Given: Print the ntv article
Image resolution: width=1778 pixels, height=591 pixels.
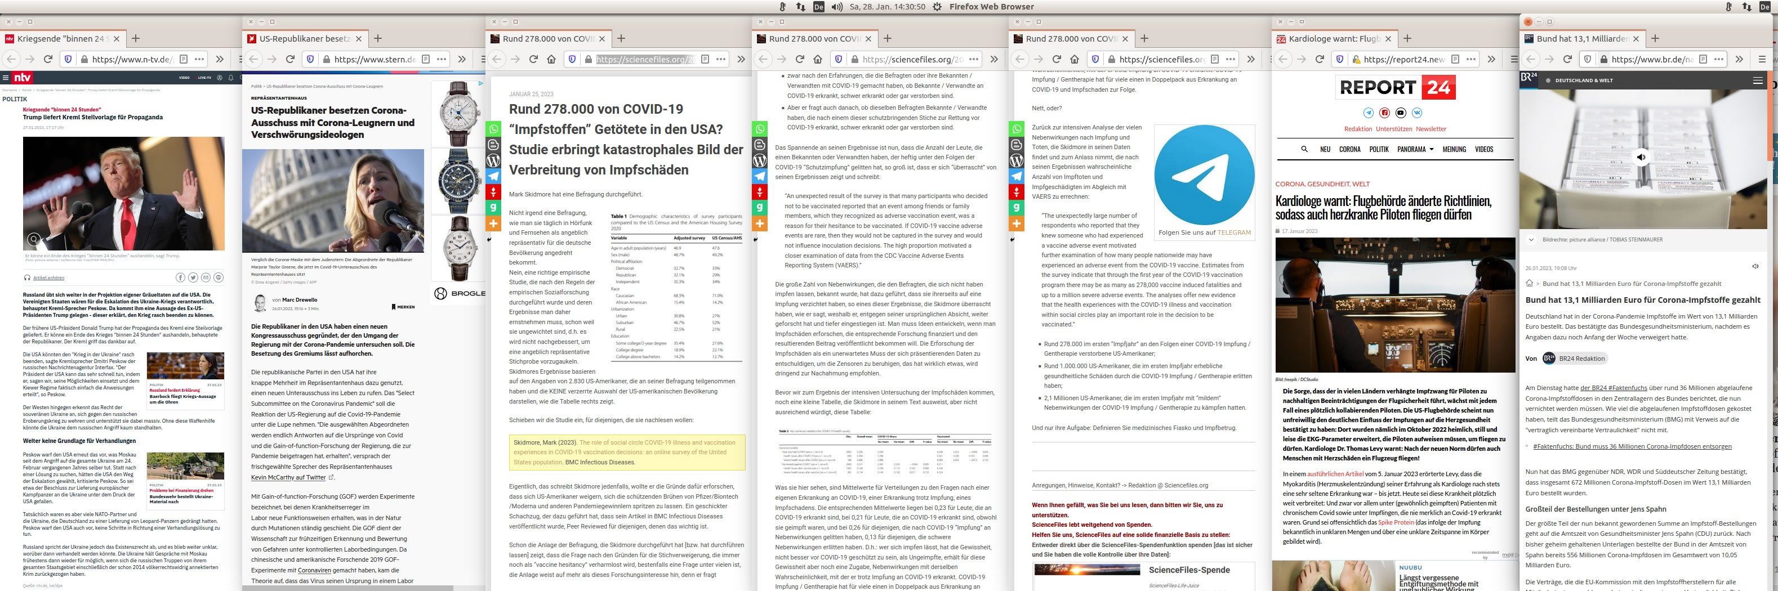Looking at the screenshot, I should 218,277.
